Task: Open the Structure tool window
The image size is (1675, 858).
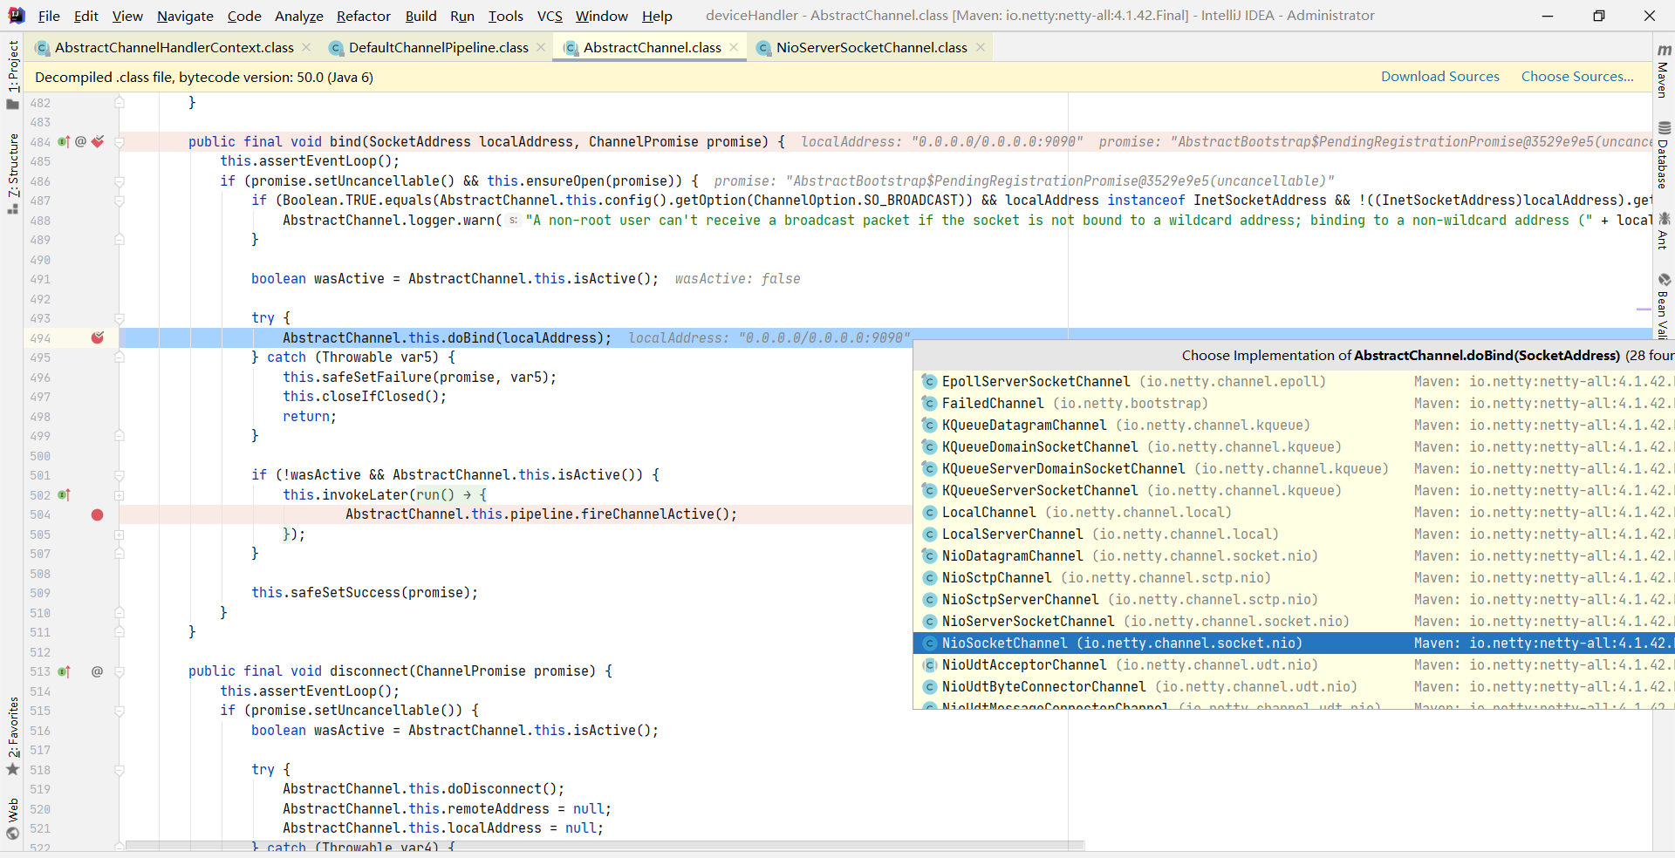Action: [12, 174]
